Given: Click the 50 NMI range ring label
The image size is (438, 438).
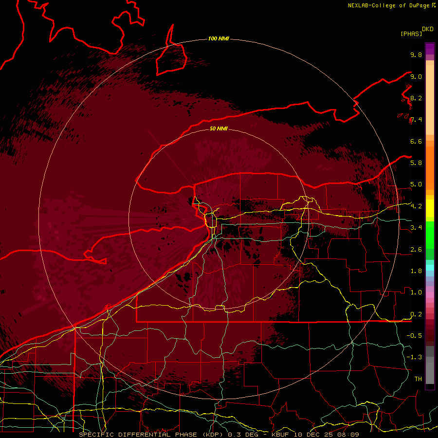Looking at the screenshot, I should (219, 128).
